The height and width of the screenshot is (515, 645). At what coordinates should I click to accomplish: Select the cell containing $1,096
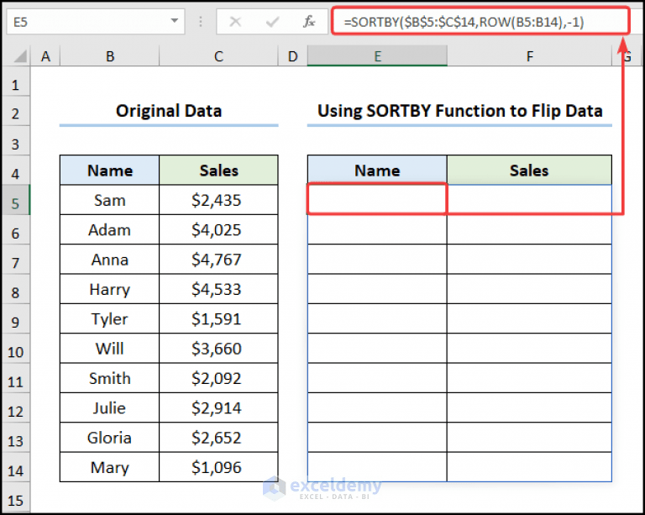pos(218,467)
